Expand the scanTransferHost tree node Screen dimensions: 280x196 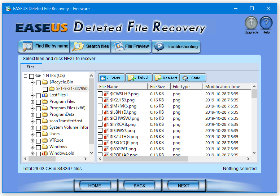32,121
